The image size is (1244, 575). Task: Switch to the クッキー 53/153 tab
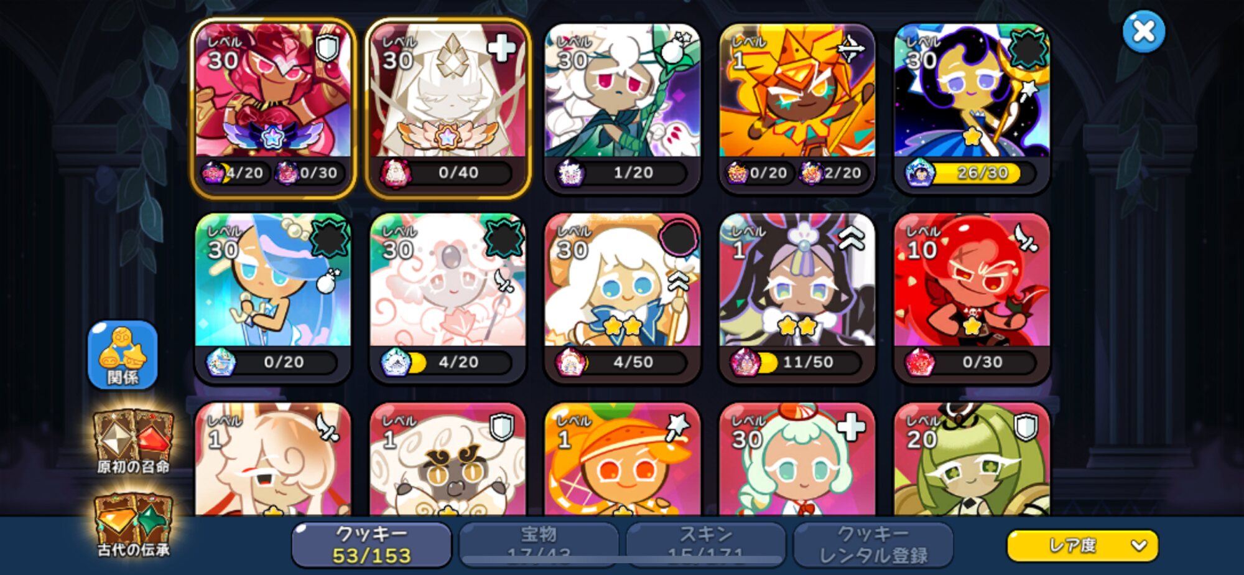(371, 545)
